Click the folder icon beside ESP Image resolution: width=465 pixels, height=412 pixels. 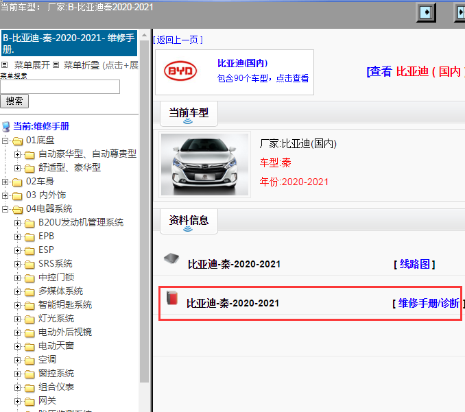[x=29, y=250]
